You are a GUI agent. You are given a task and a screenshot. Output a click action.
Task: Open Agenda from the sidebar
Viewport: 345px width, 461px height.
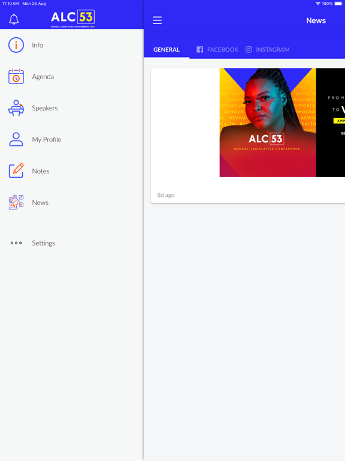43,77
